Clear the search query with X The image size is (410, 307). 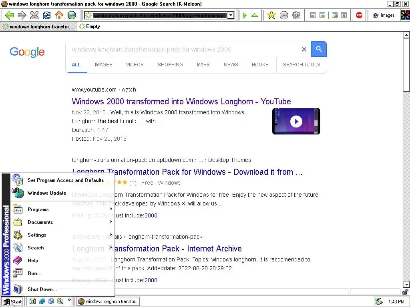(x=304, y=49)
